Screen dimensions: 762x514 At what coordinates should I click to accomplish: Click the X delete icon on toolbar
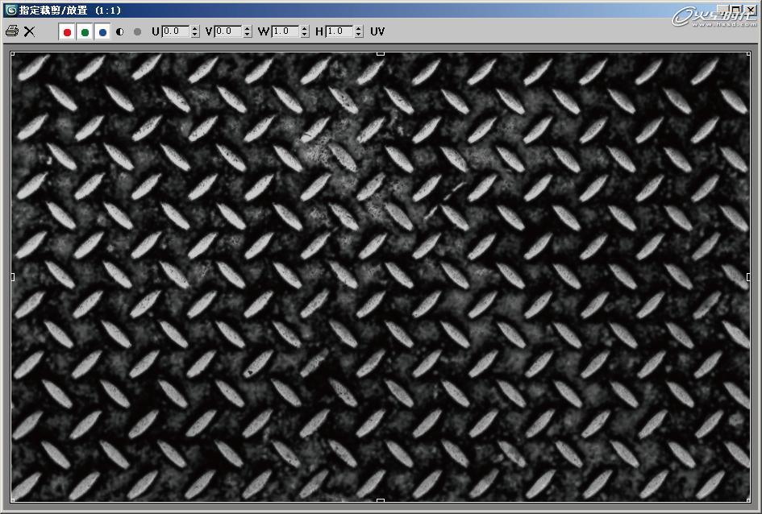[29, 31]
